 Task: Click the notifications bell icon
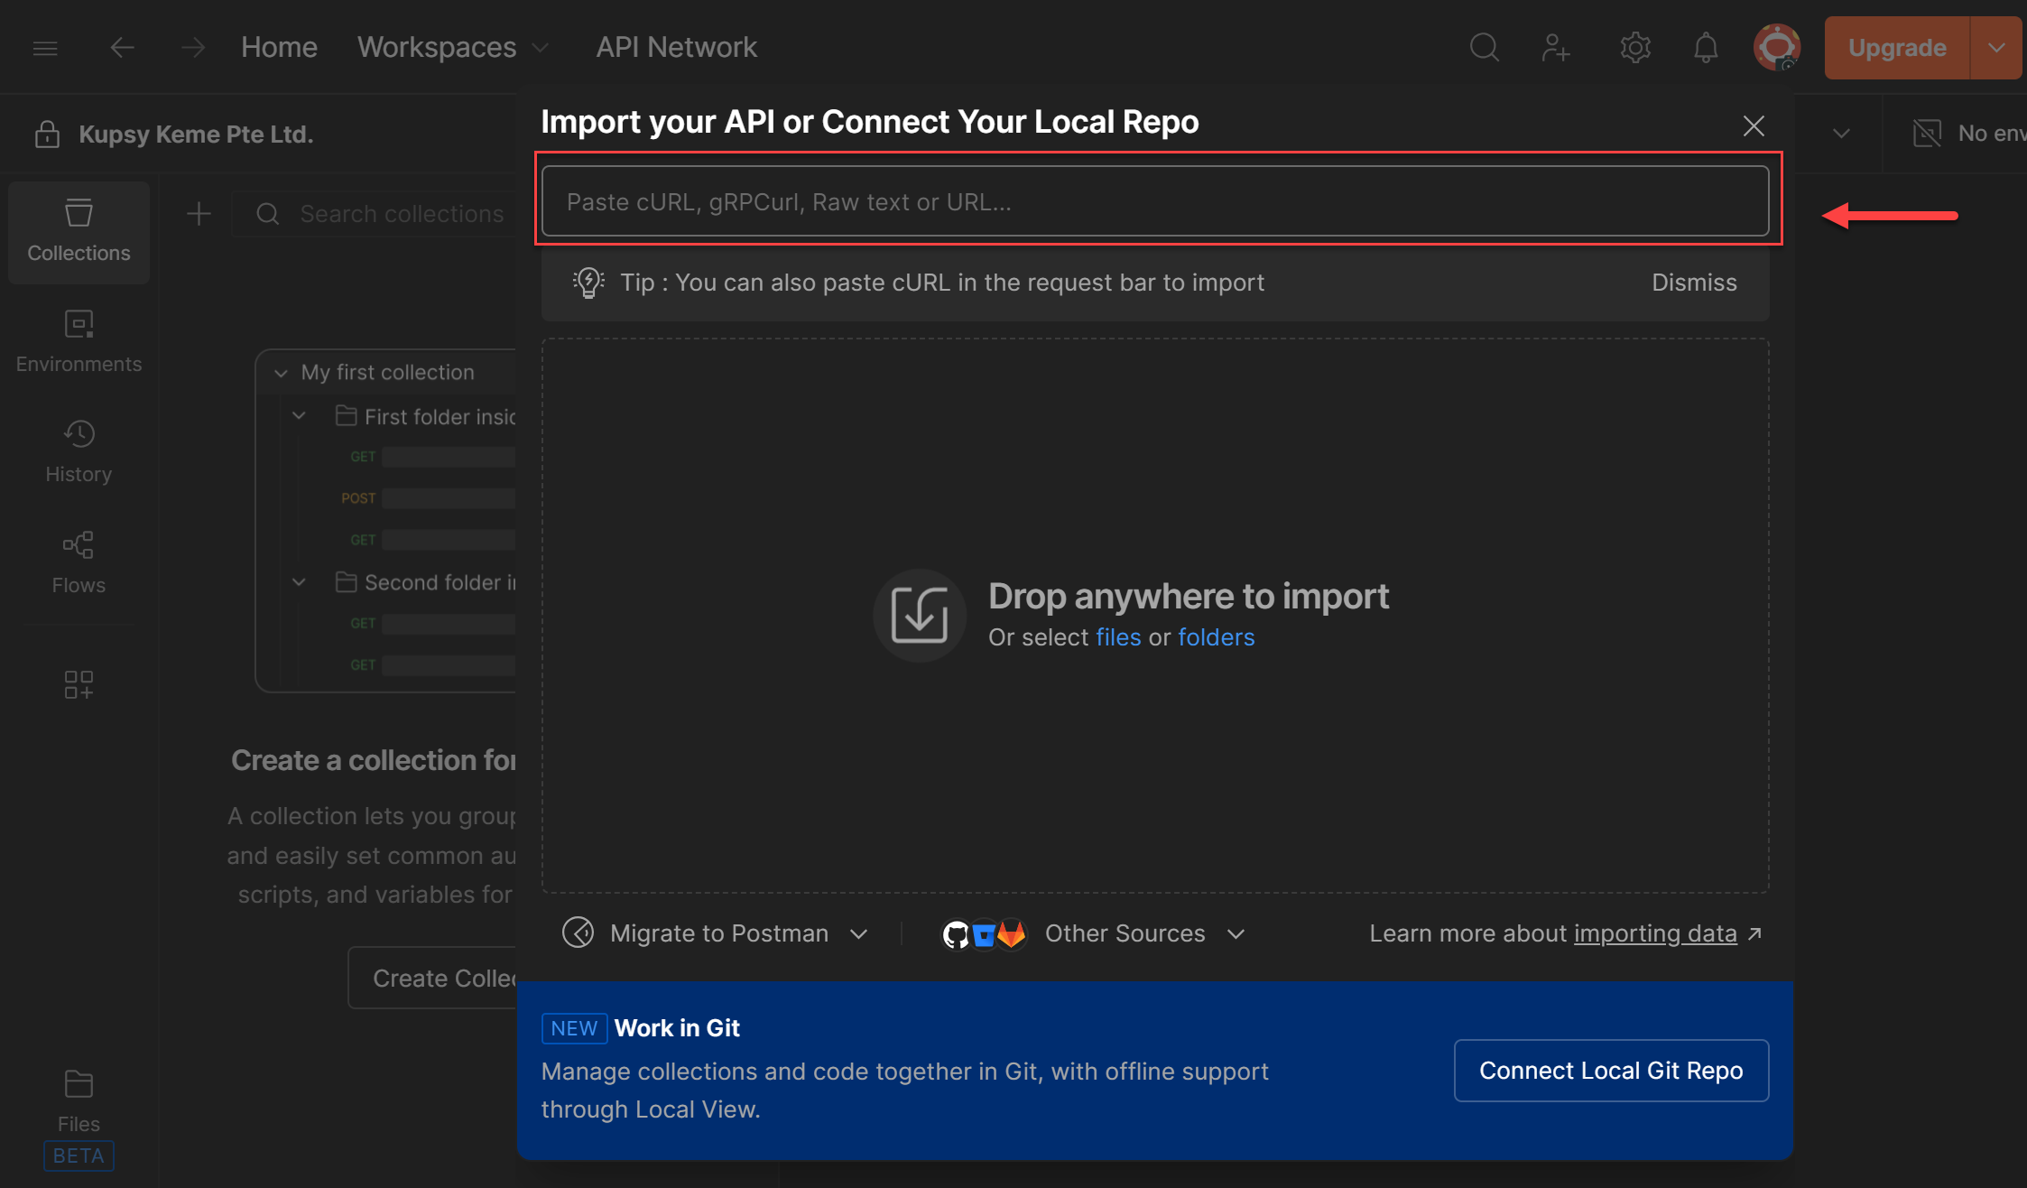point(1705,47)
